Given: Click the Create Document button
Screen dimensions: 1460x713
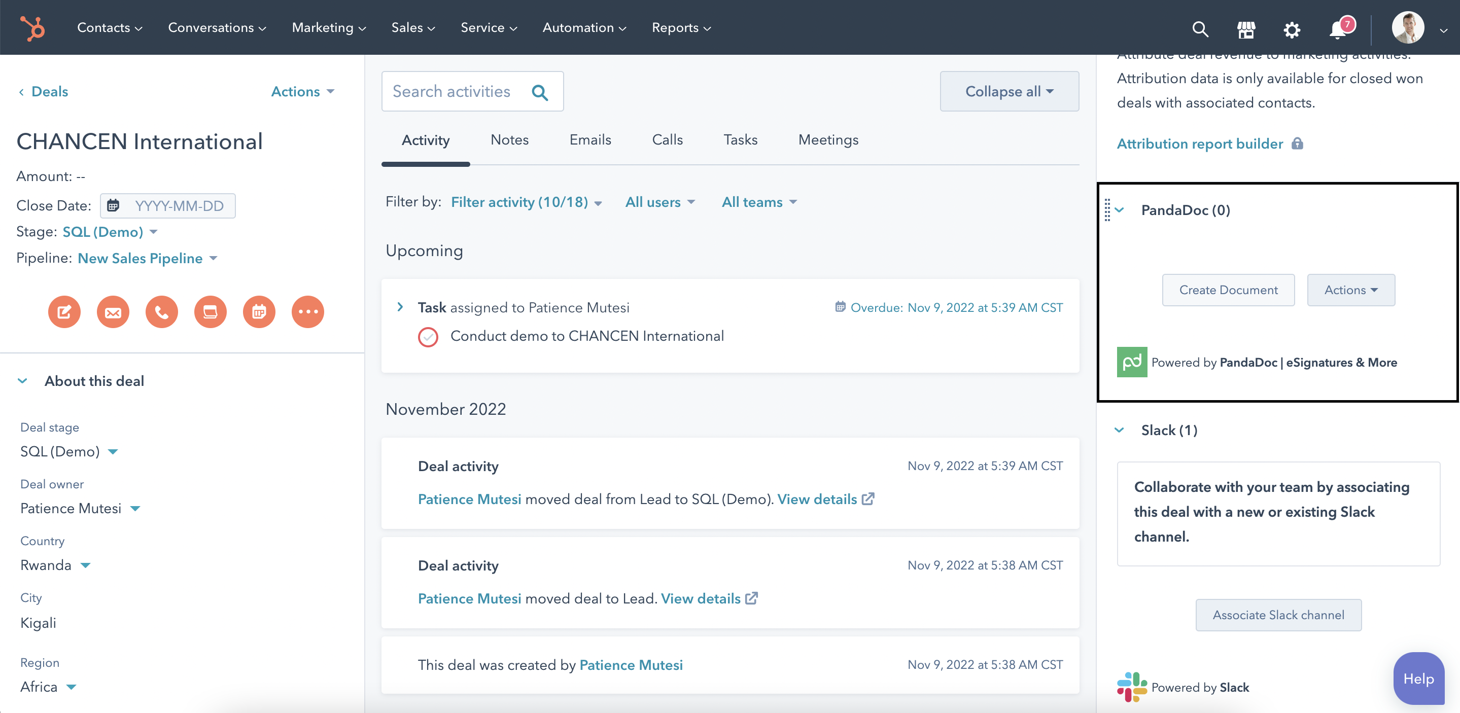Looking at the screenshot, I should [1228, 290].
